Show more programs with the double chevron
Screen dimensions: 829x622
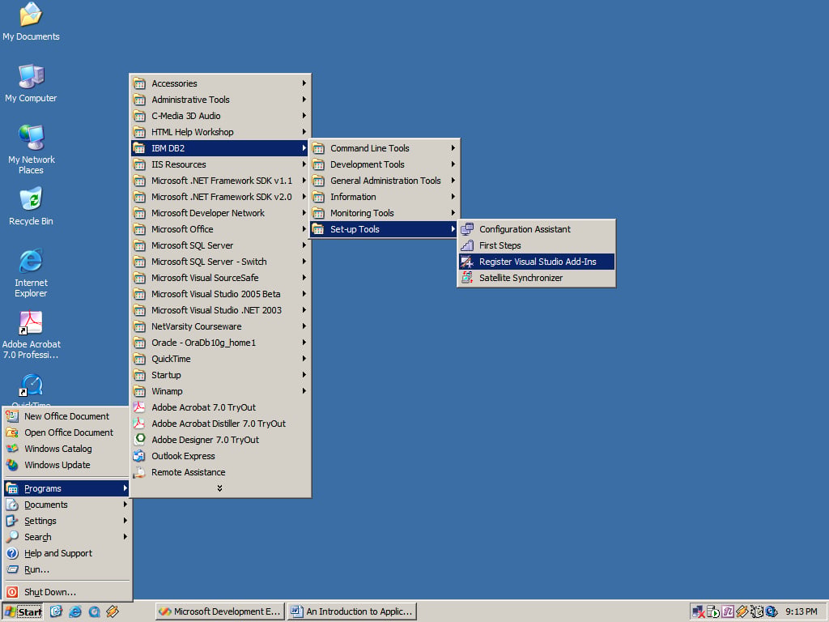coord(219,488)
